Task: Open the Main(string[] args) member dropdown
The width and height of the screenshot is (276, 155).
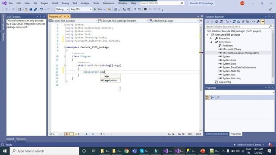Action: [174, 21]
